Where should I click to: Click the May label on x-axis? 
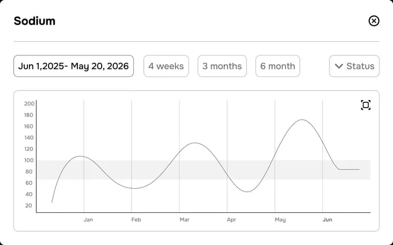280,220
